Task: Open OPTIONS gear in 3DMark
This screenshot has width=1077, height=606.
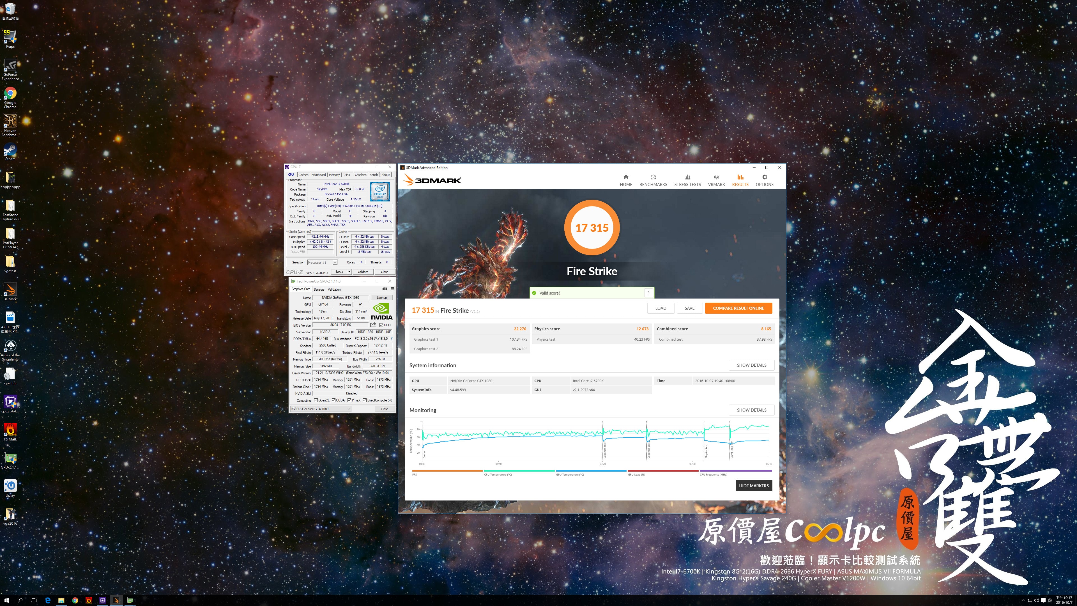Action: [764, 180]
